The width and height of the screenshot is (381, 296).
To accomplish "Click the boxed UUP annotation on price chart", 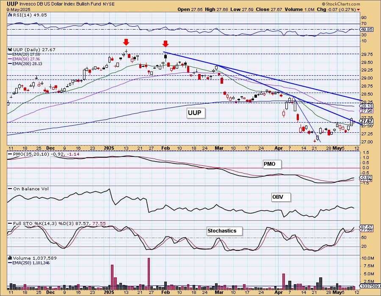I will point(196,113).
